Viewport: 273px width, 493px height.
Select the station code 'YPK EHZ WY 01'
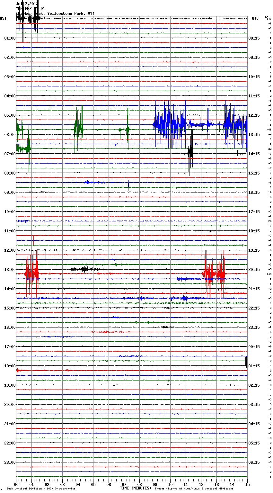31,9
